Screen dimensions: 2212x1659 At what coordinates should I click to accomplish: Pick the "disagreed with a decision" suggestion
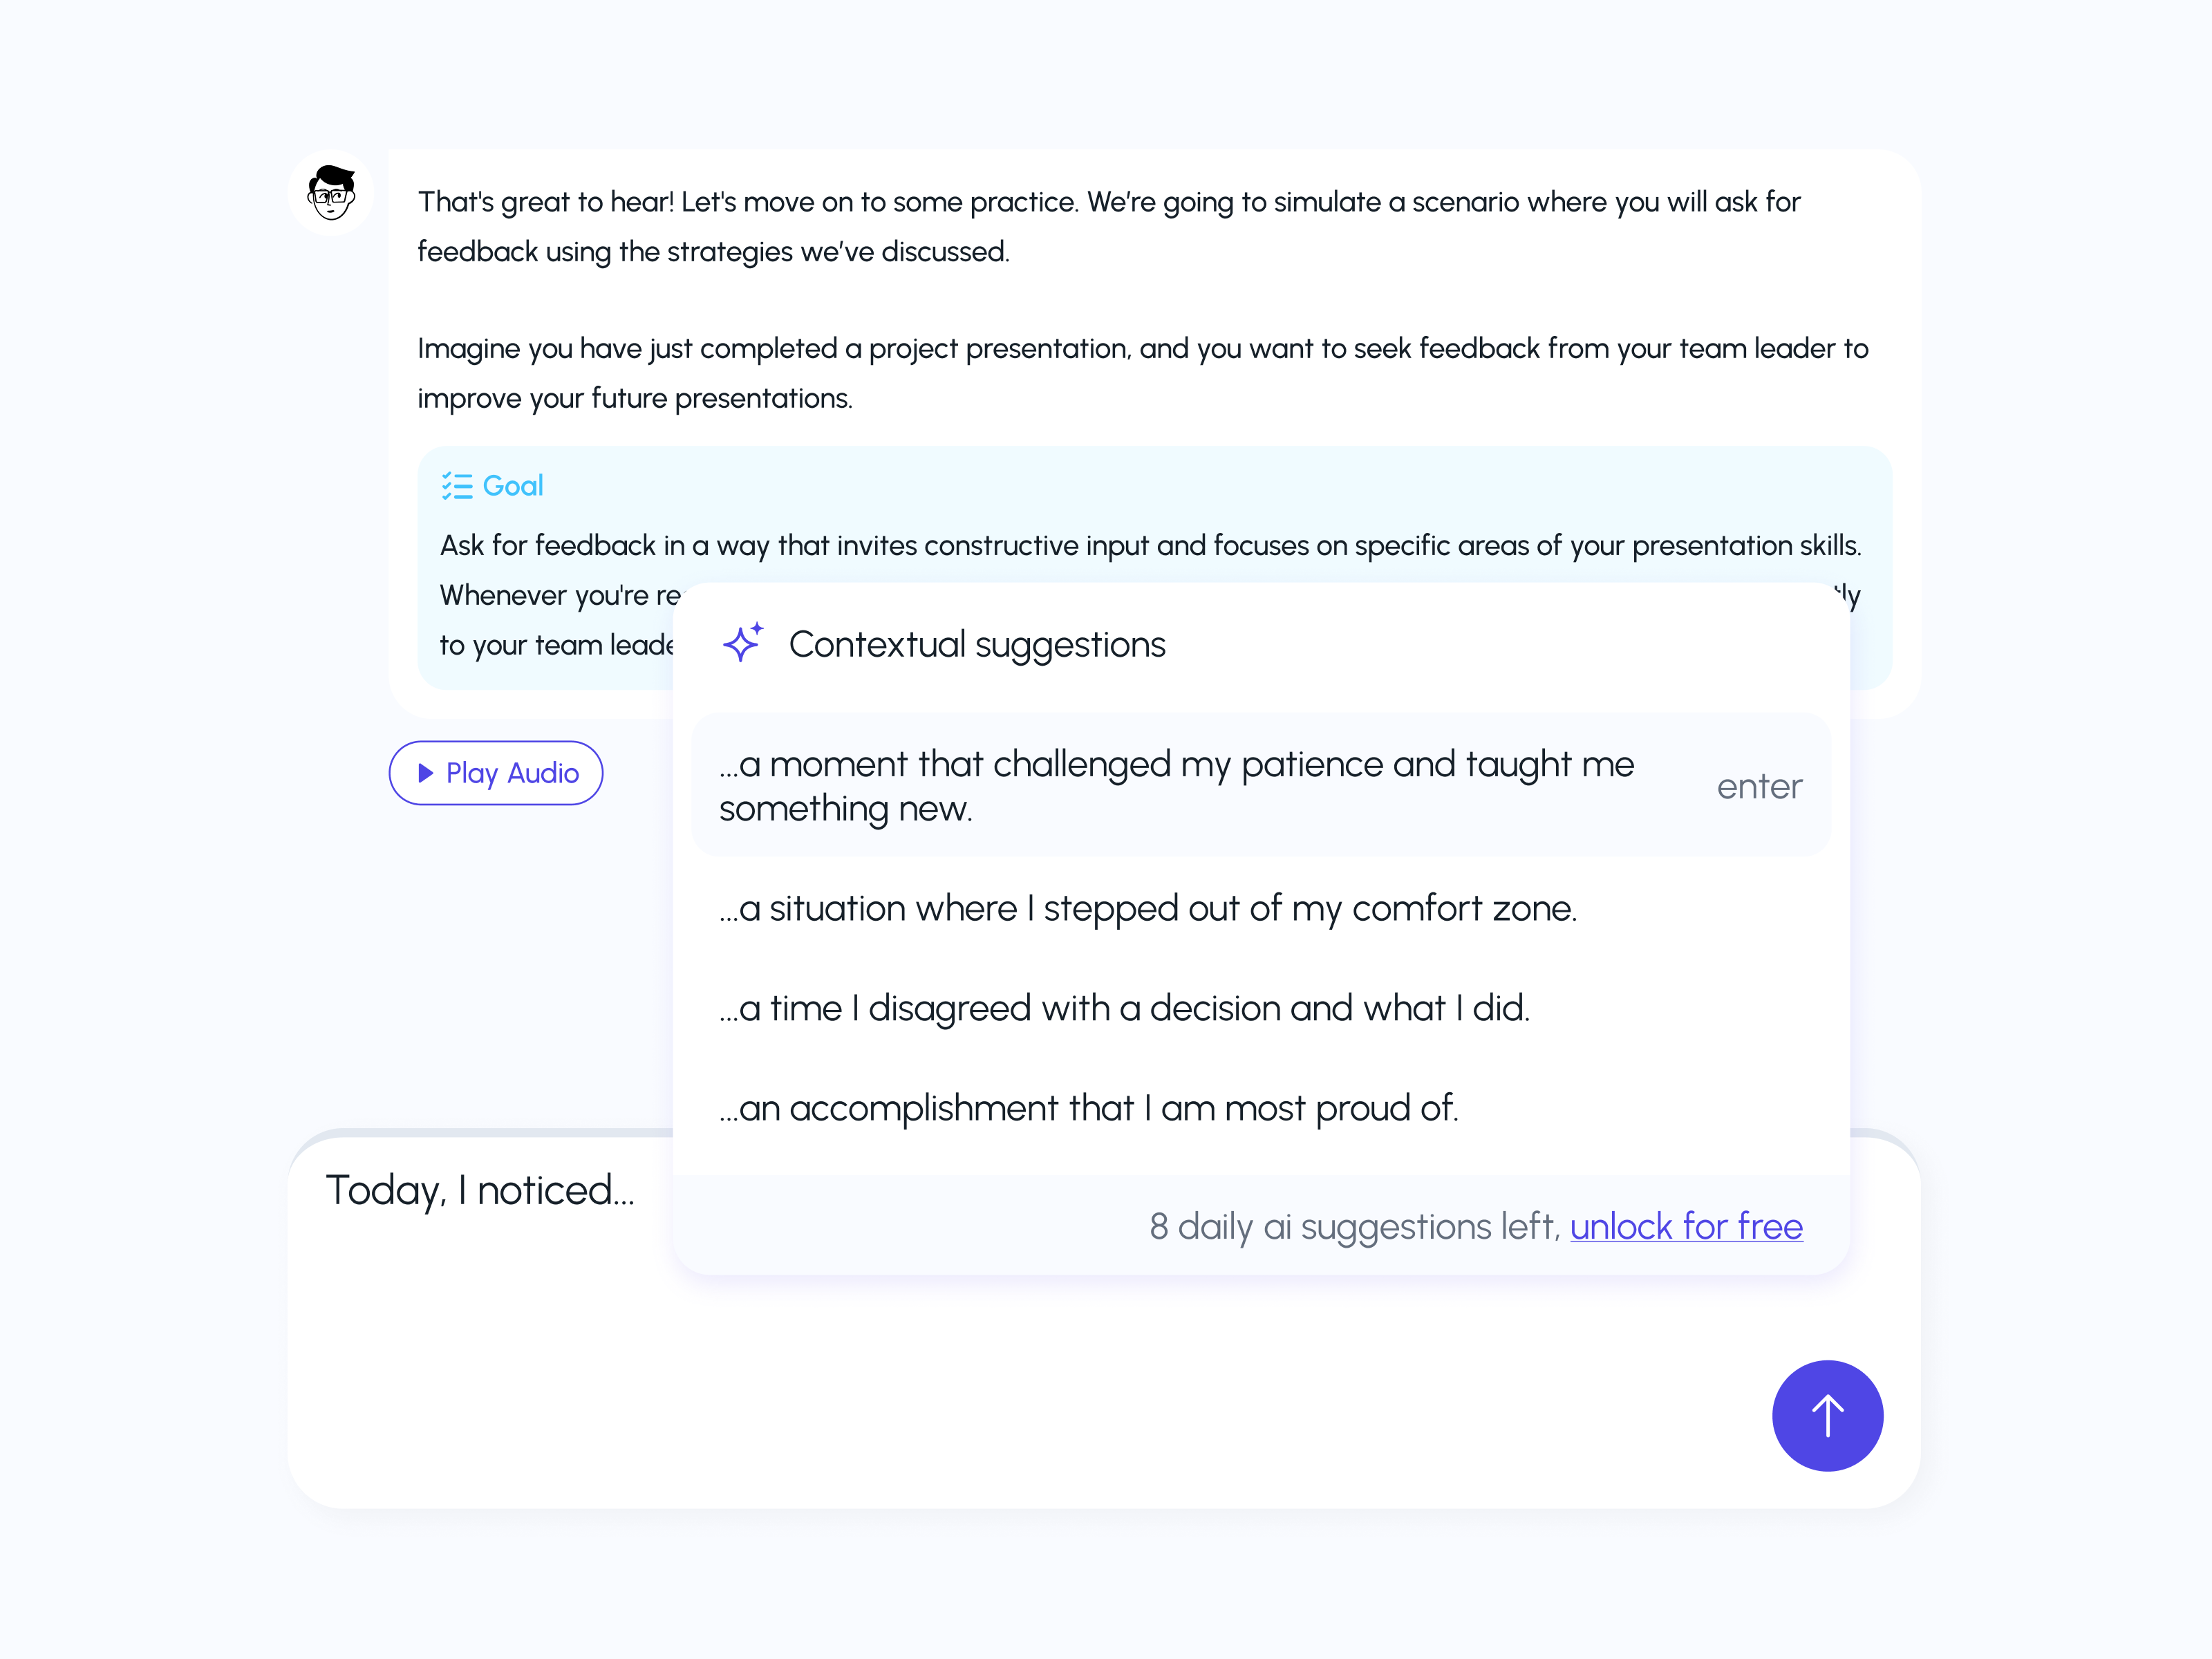[x=1124, y=1008]
